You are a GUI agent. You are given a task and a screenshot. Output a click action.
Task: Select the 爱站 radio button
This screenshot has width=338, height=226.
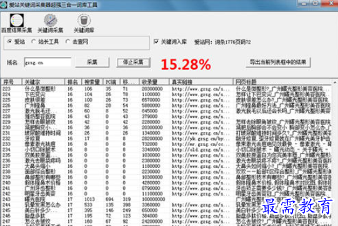coord(16,42)
